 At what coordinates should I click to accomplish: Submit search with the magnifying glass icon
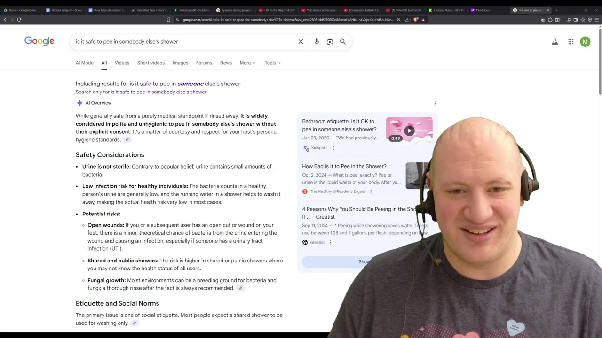pos(343,42)
